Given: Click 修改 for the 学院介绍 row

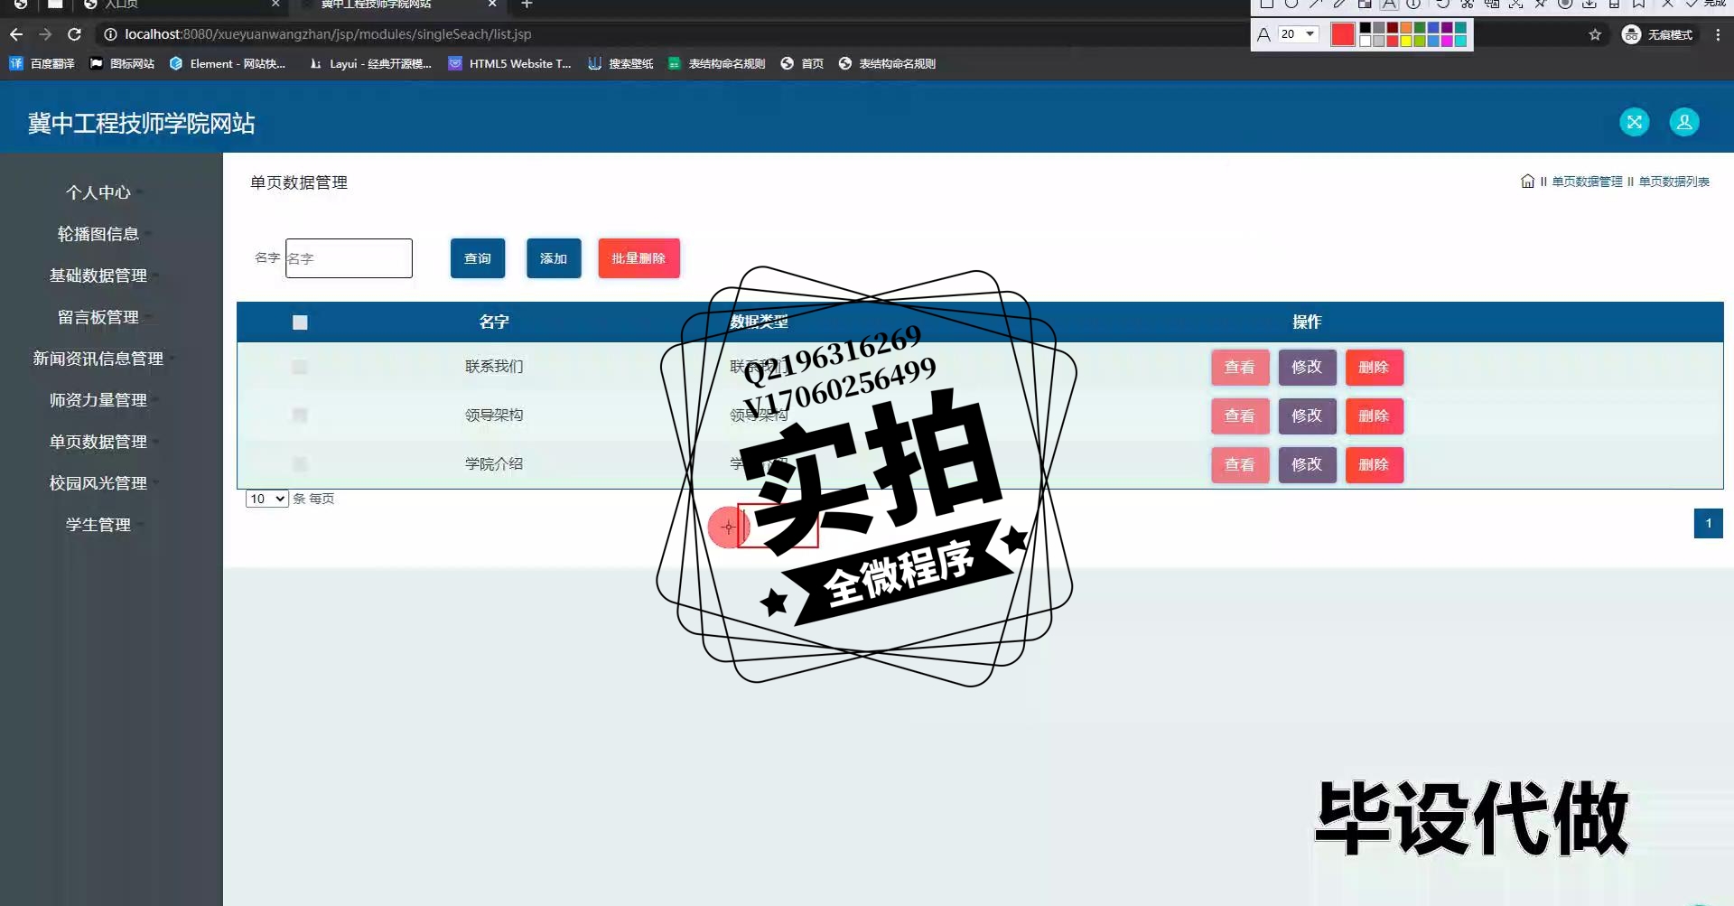Looking at the screenshot, I should coord(1307,465).
